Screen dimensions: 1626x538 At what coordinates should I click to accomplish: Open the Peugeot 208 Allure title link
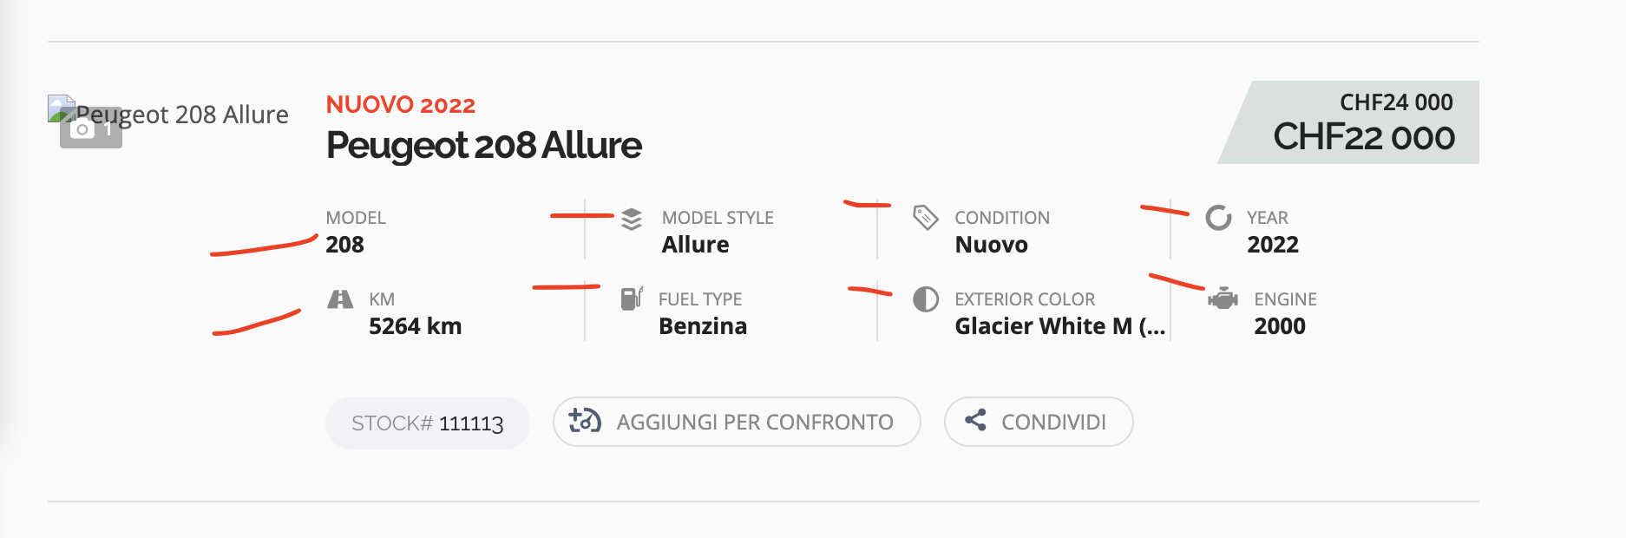pos(483,145)
